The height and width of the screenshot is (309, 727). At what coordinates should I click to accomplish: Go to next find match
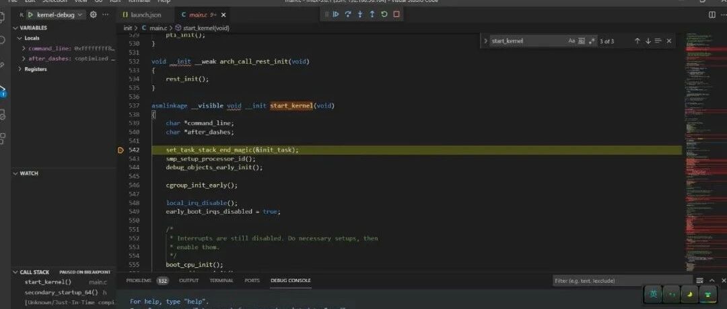click(648, 41)
